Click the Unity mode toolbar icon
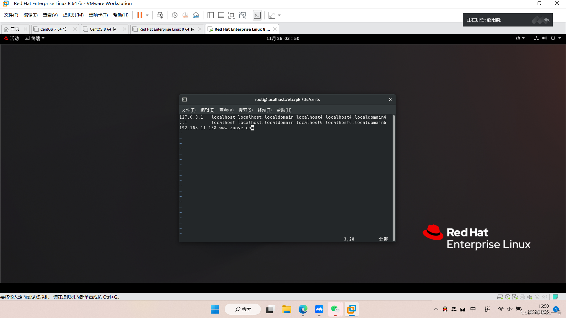This screenshot has height=318, width=566. pos(242,15)
